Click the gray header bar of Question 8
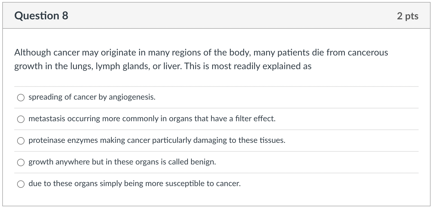Viewport: 434px width, 210px height. (216, 16)
